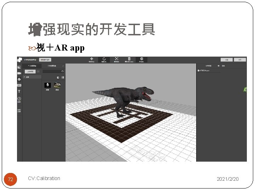Click the upload model button
This screenshot has height=191, width=255.
coord(30,71)
